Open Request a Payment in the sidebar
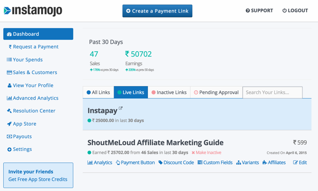The image size is (318, 191). coord(33,47)
